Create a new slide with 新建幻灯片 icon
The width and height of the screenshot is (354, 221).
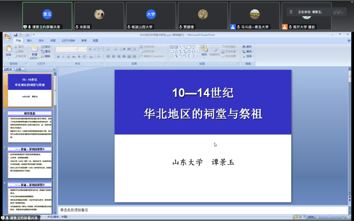click(x=34, y=49)
